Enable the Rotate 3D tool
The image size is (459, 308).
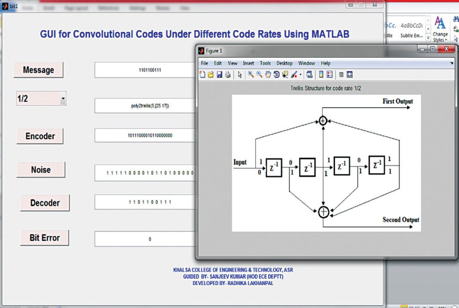pos(276,75)
